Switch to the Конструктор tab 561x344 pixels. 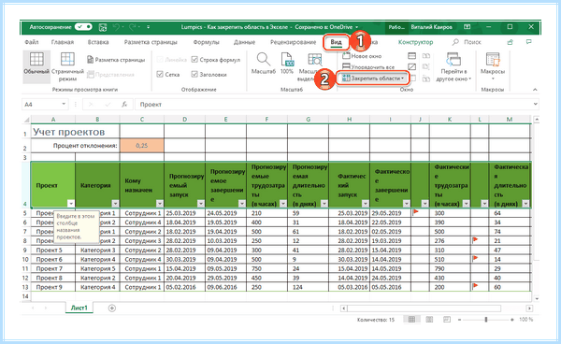click(x=416, y=42)
